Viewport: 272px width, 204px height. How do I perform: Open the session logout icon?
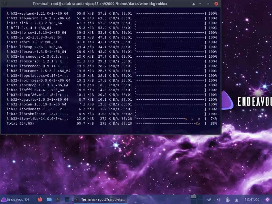[x=267, y=199]
